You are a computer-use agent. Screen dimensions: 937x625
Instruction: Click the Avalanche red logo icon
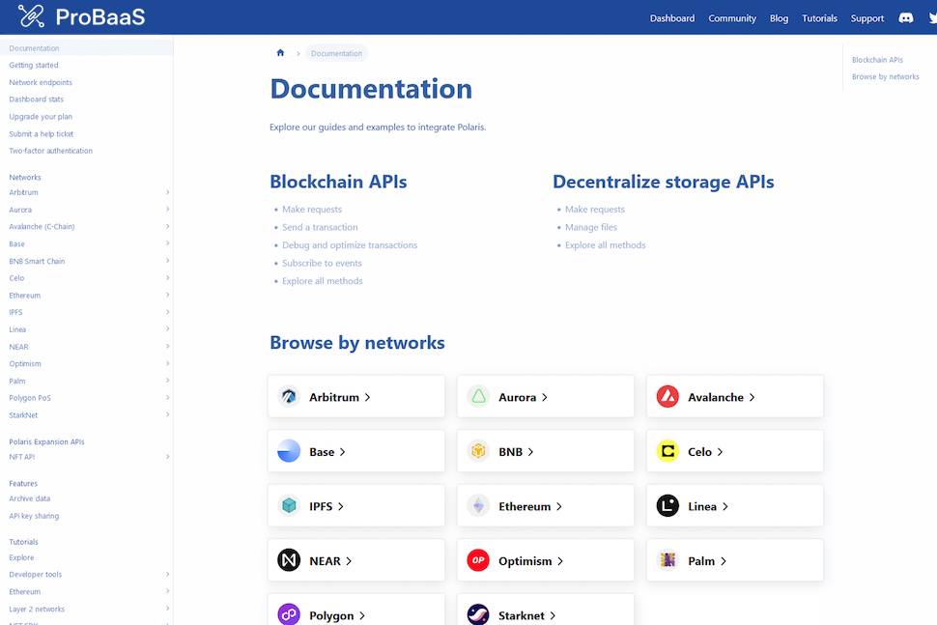667,397
